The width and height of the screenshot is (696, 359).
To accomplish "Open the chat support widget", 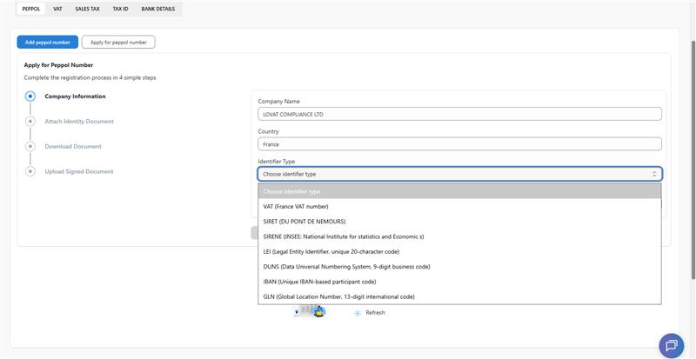I will point(671,344).
